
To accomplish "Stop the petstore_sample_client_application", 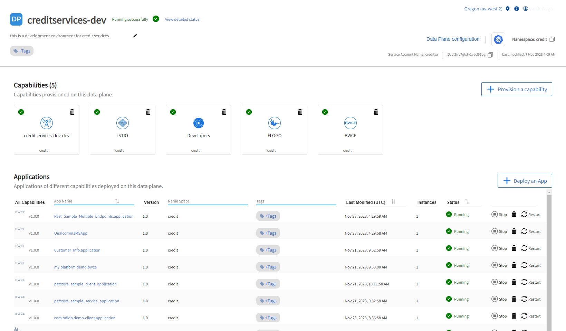I will [499, 282].
